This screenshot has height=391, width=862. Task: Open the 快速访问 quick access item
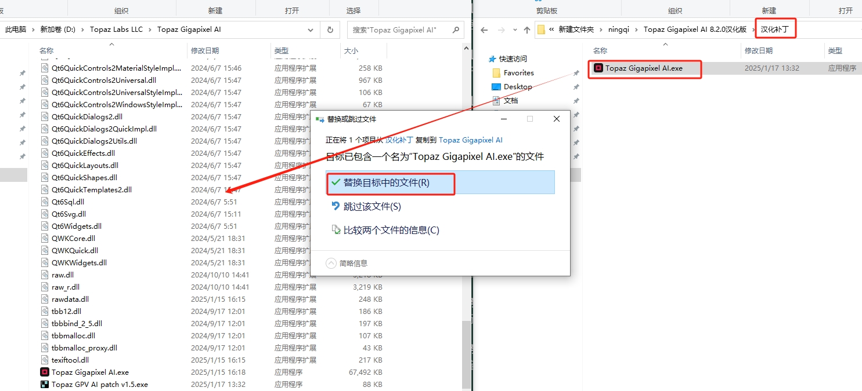513,59
